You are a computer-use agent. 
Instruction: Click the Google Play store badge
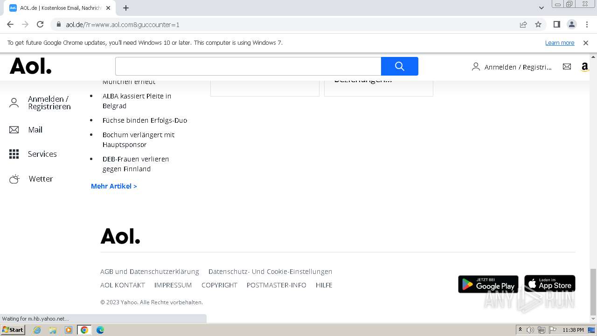[488, 284]
